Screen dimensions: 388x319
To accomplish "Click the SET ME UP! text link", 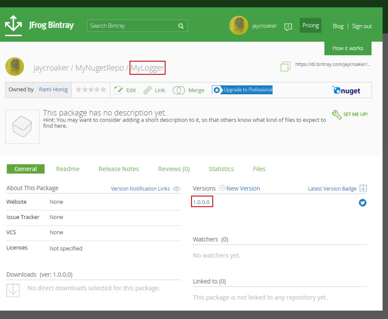I will point(355,114).
